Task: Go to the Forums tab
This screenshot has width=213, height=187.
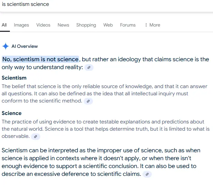Action: 128,25
